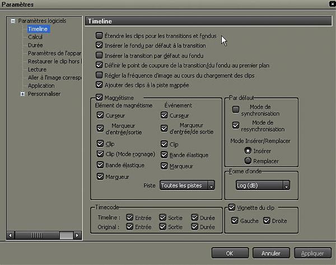Toggle Clip under Événement

click(164, 144)
